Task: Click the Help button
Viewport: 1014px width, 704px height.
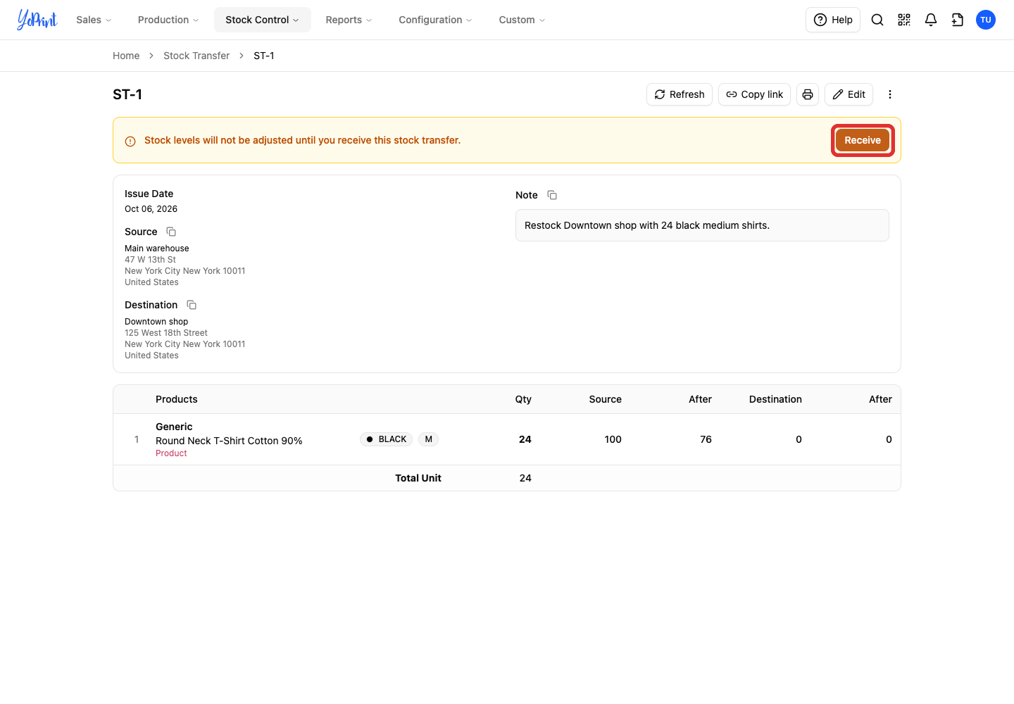Action: click(833, 20)
